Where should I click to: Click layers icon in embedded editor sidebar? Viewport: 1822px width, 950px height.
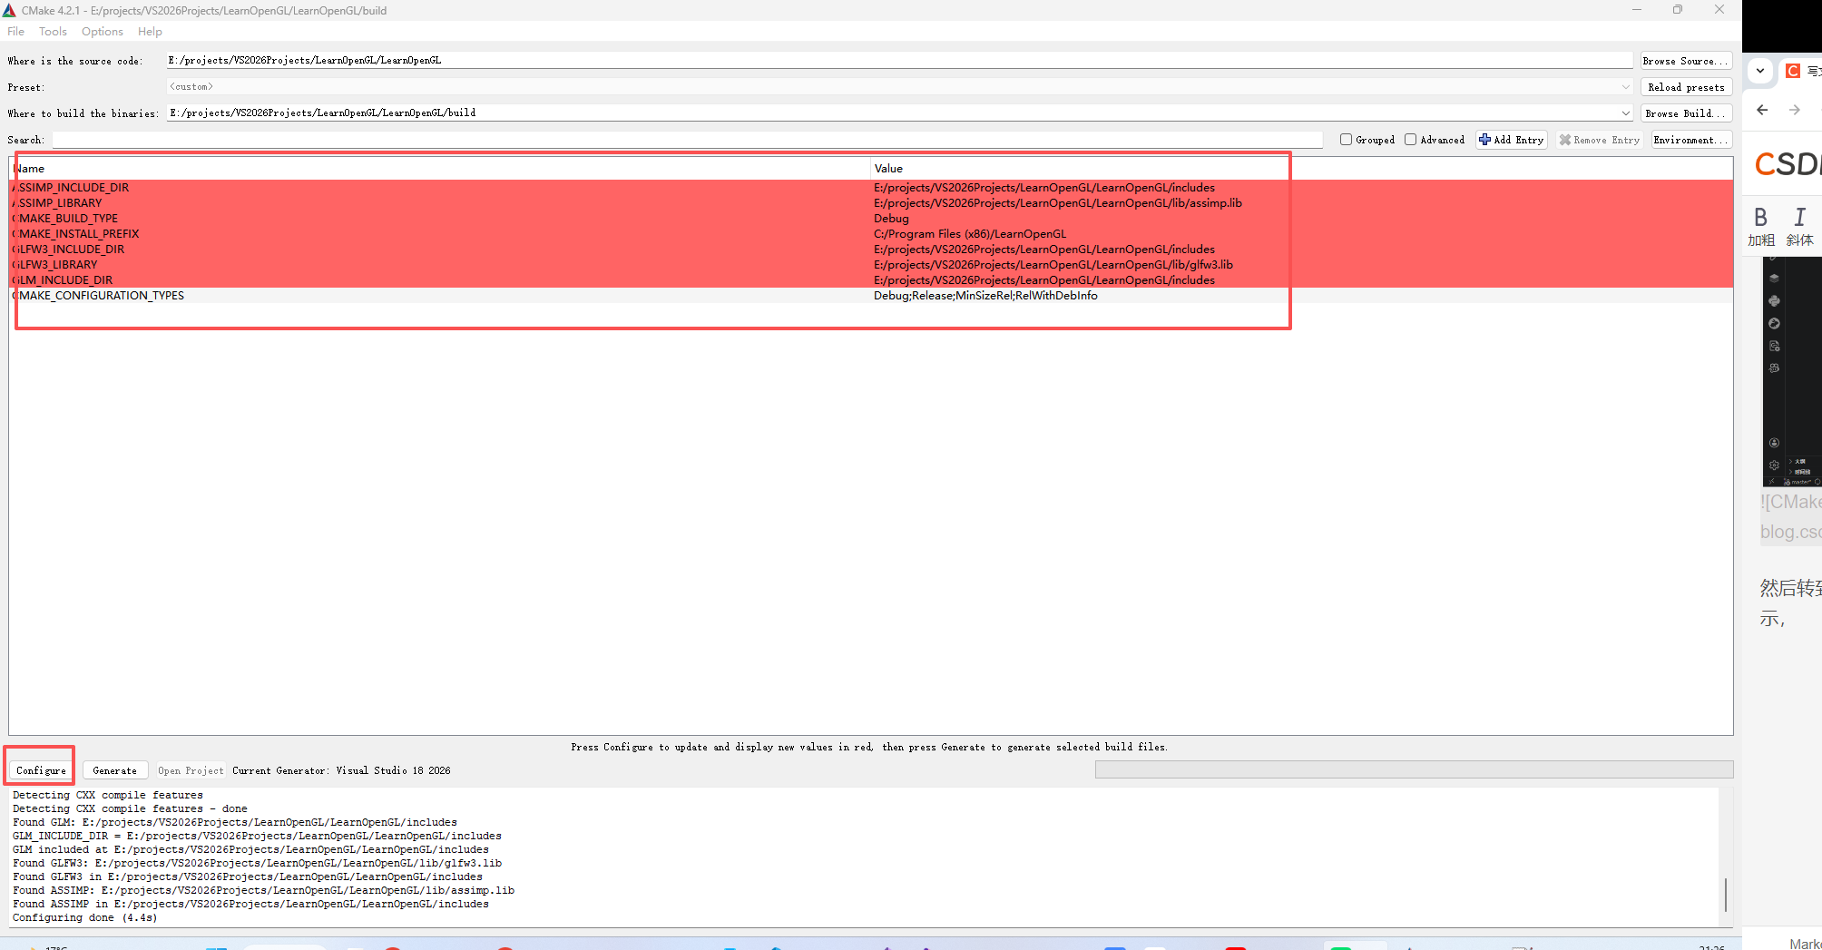click(x=1774, y=279)
